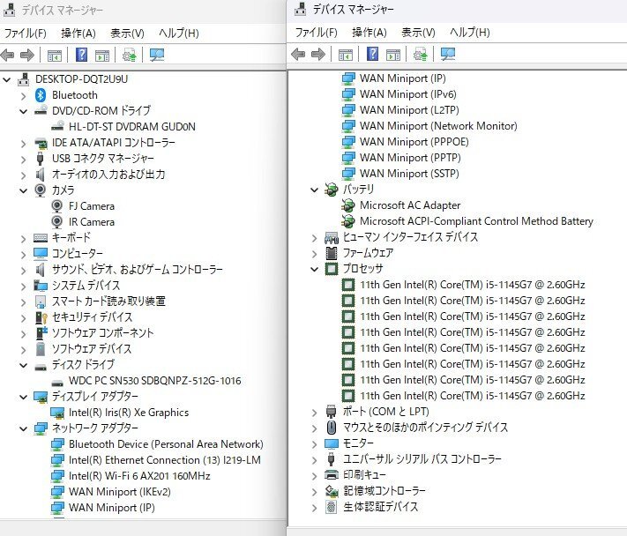Select ヒューマン インターフェイス デバイス category
Viewport: 627px width, 536px height.
(x=410, y=237)
